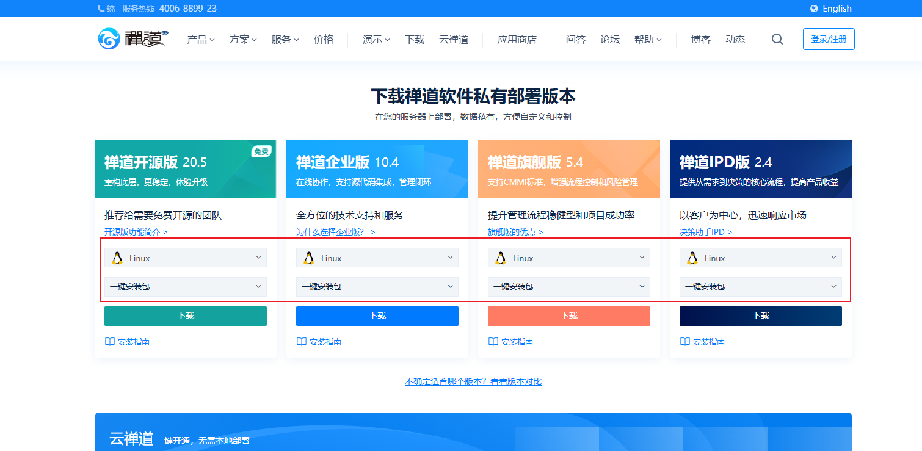Click the phone icon by hotline
This screenshot has height=451, width=922.
[x=101, y=9]
